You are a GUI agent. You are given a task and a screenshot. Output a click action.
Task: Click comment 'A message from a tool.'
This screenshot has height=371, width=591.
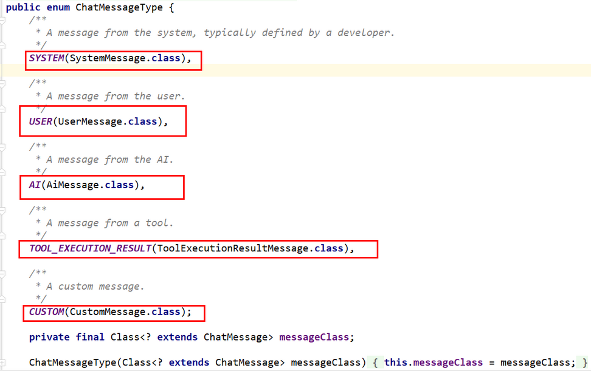[109, 223]
